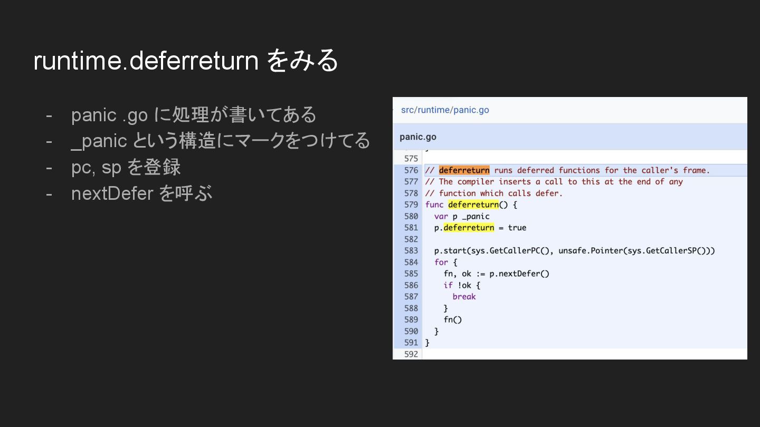Select line number 583

411,251
